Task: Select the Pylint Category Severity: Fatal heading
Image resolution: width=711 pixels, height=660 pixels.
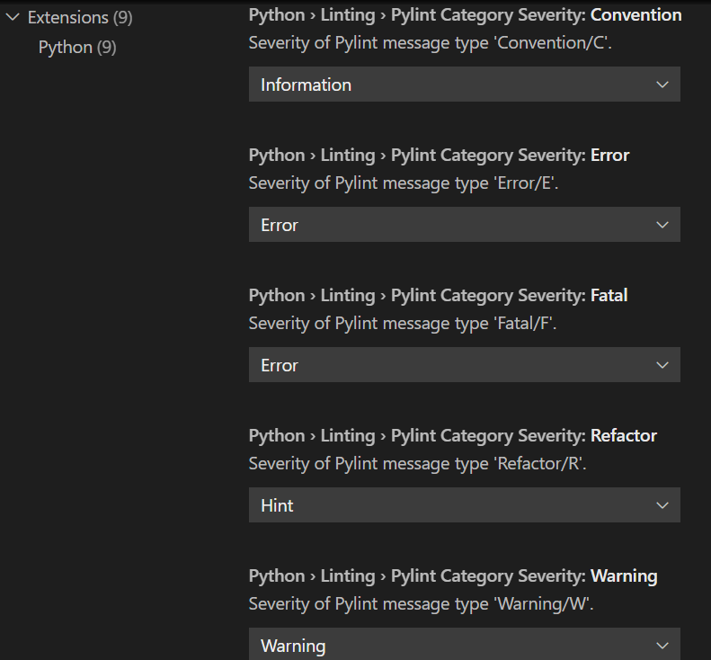Action: (x=438, y=295)
